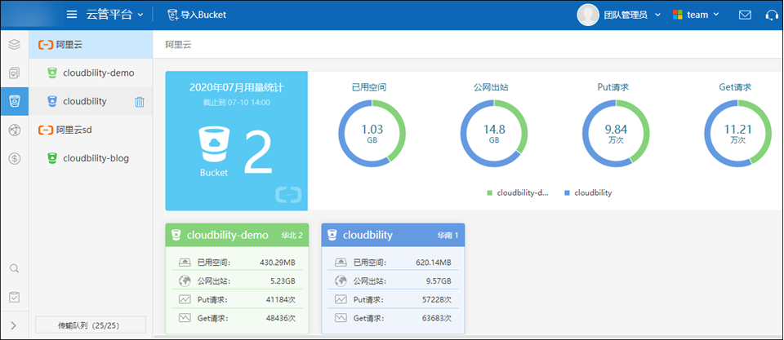This screenshot has width=784, height=340.
Task: Click the 华北 2 region label
Action: [292, 235]
